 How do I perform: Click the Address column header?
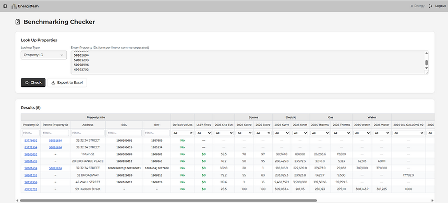click(x=88, y=125)
